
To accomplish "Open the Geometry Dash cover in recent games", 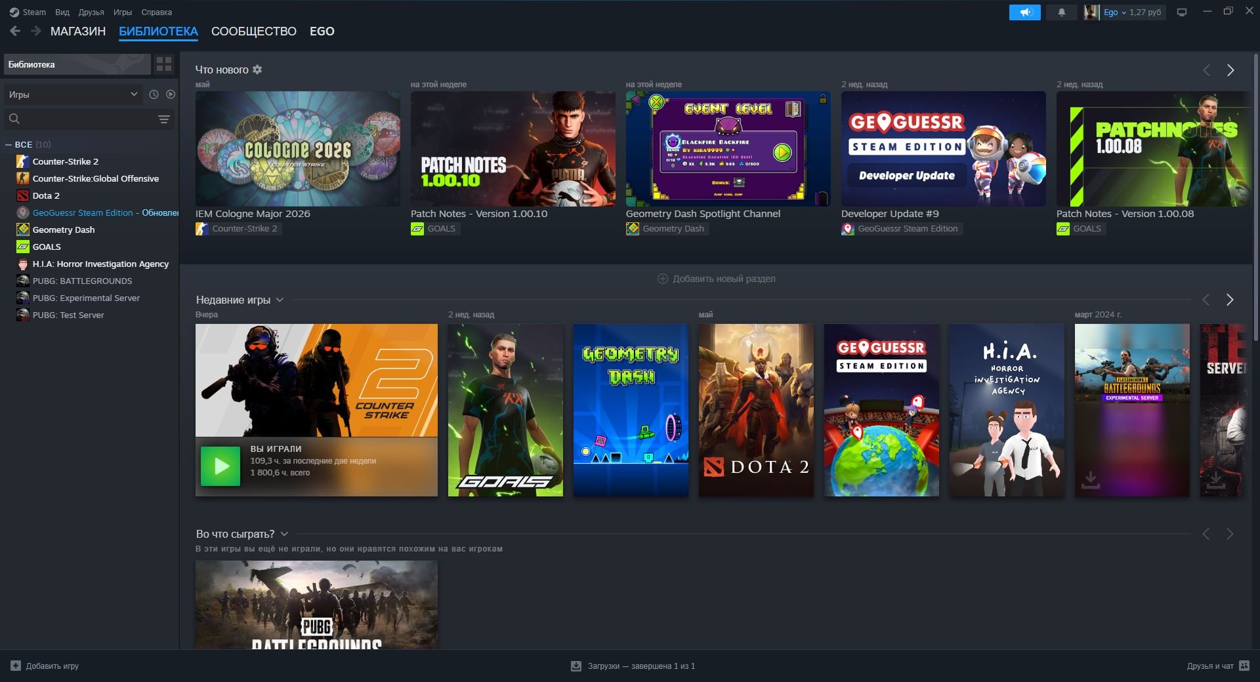I will click(x=631, y=410).
